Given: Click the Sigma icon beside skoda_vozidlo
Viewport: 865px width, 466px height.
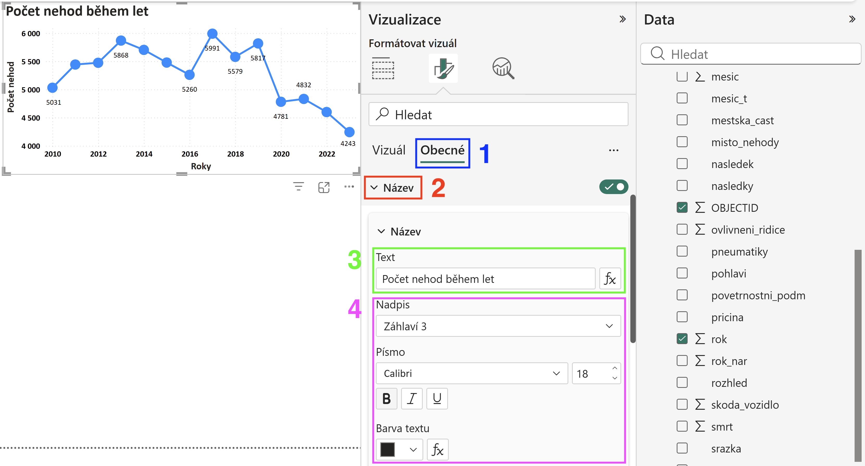Looking at the screenshot, I should coord(700,405).
